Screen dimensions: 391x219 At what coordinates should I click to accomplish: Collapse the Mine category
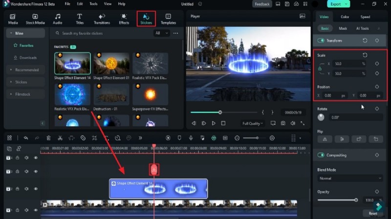point(25,33)
